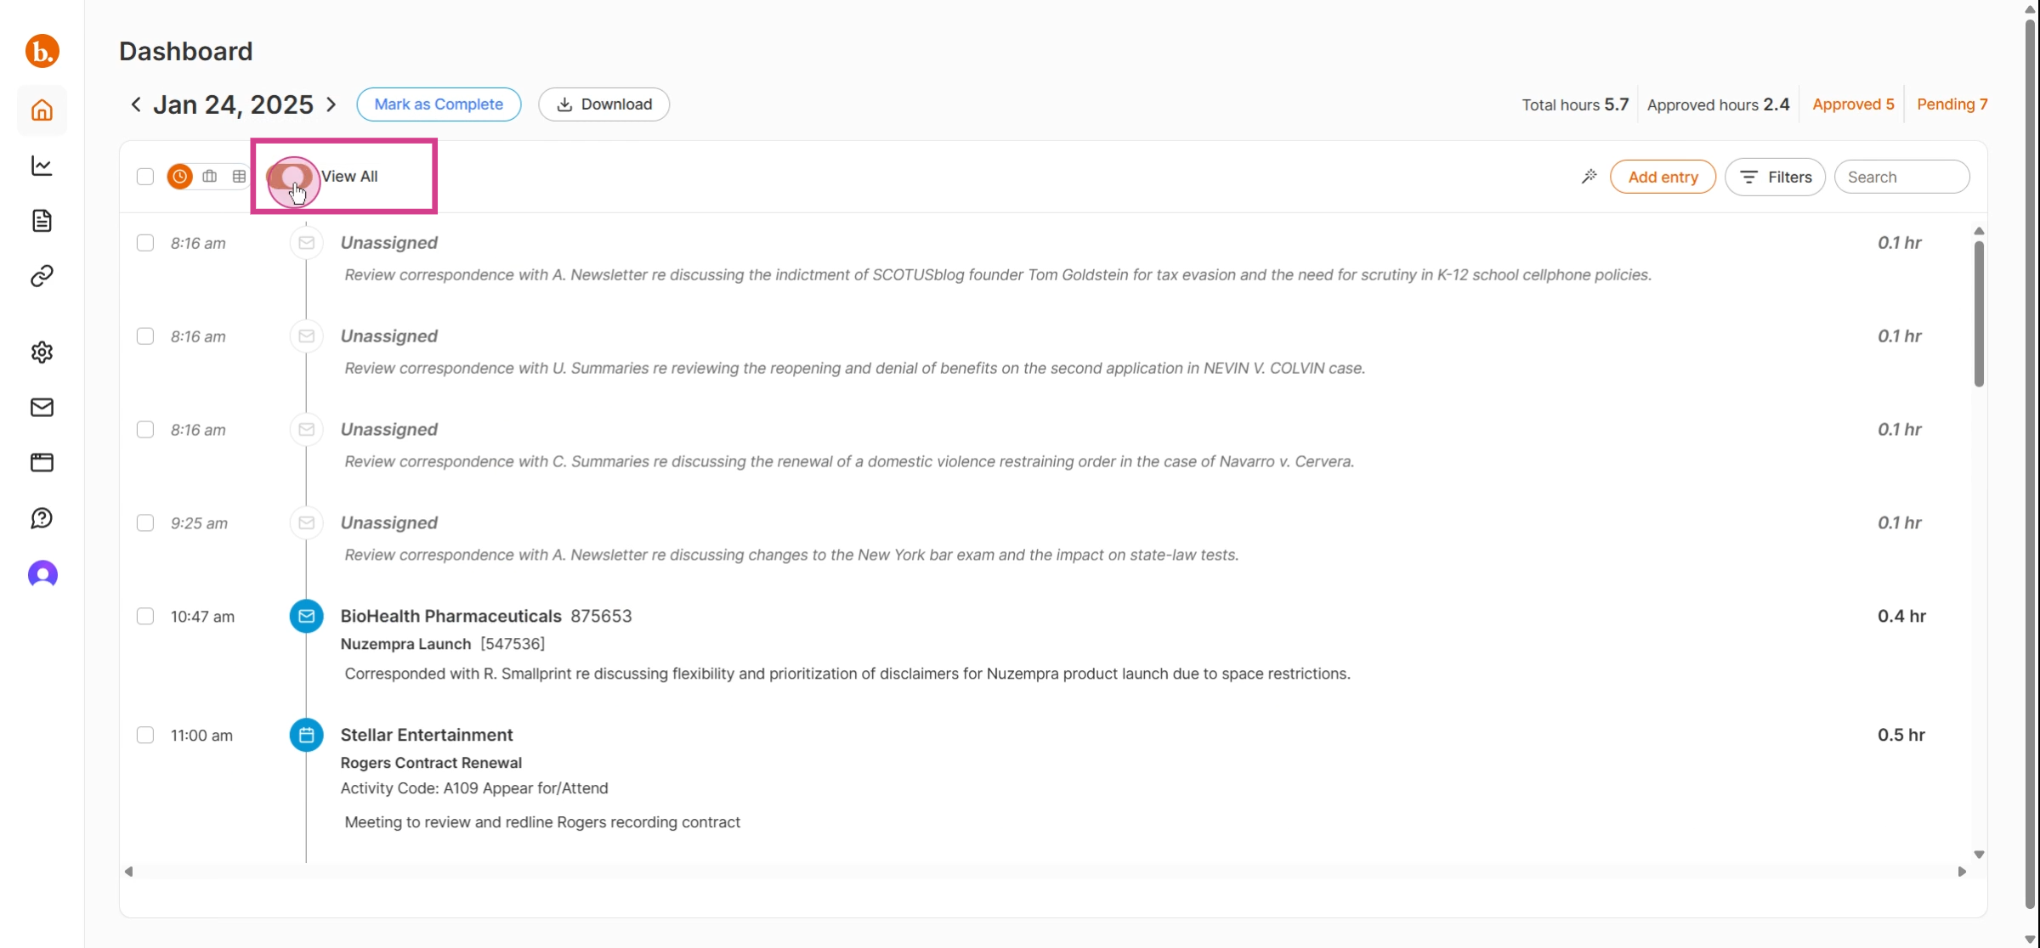
Task: Toggle the View All switch
Action: click(x=290, y=177)
